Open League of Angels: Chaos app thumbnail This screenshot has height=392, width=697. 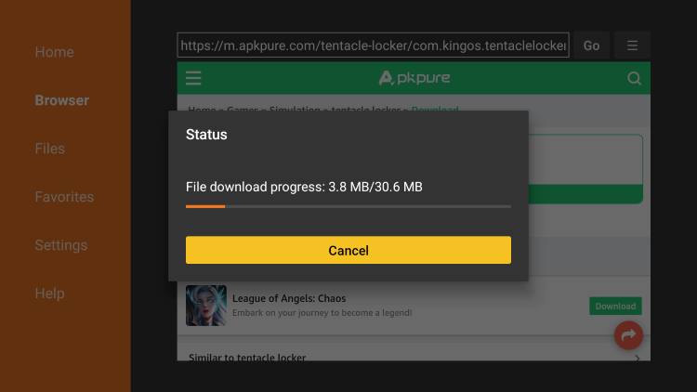205,306
